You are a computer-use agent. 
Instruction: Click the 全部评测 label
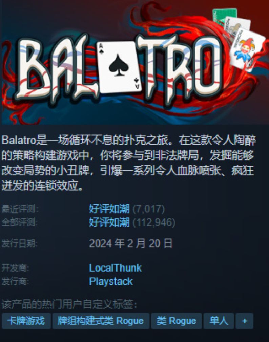pos(20,222)
